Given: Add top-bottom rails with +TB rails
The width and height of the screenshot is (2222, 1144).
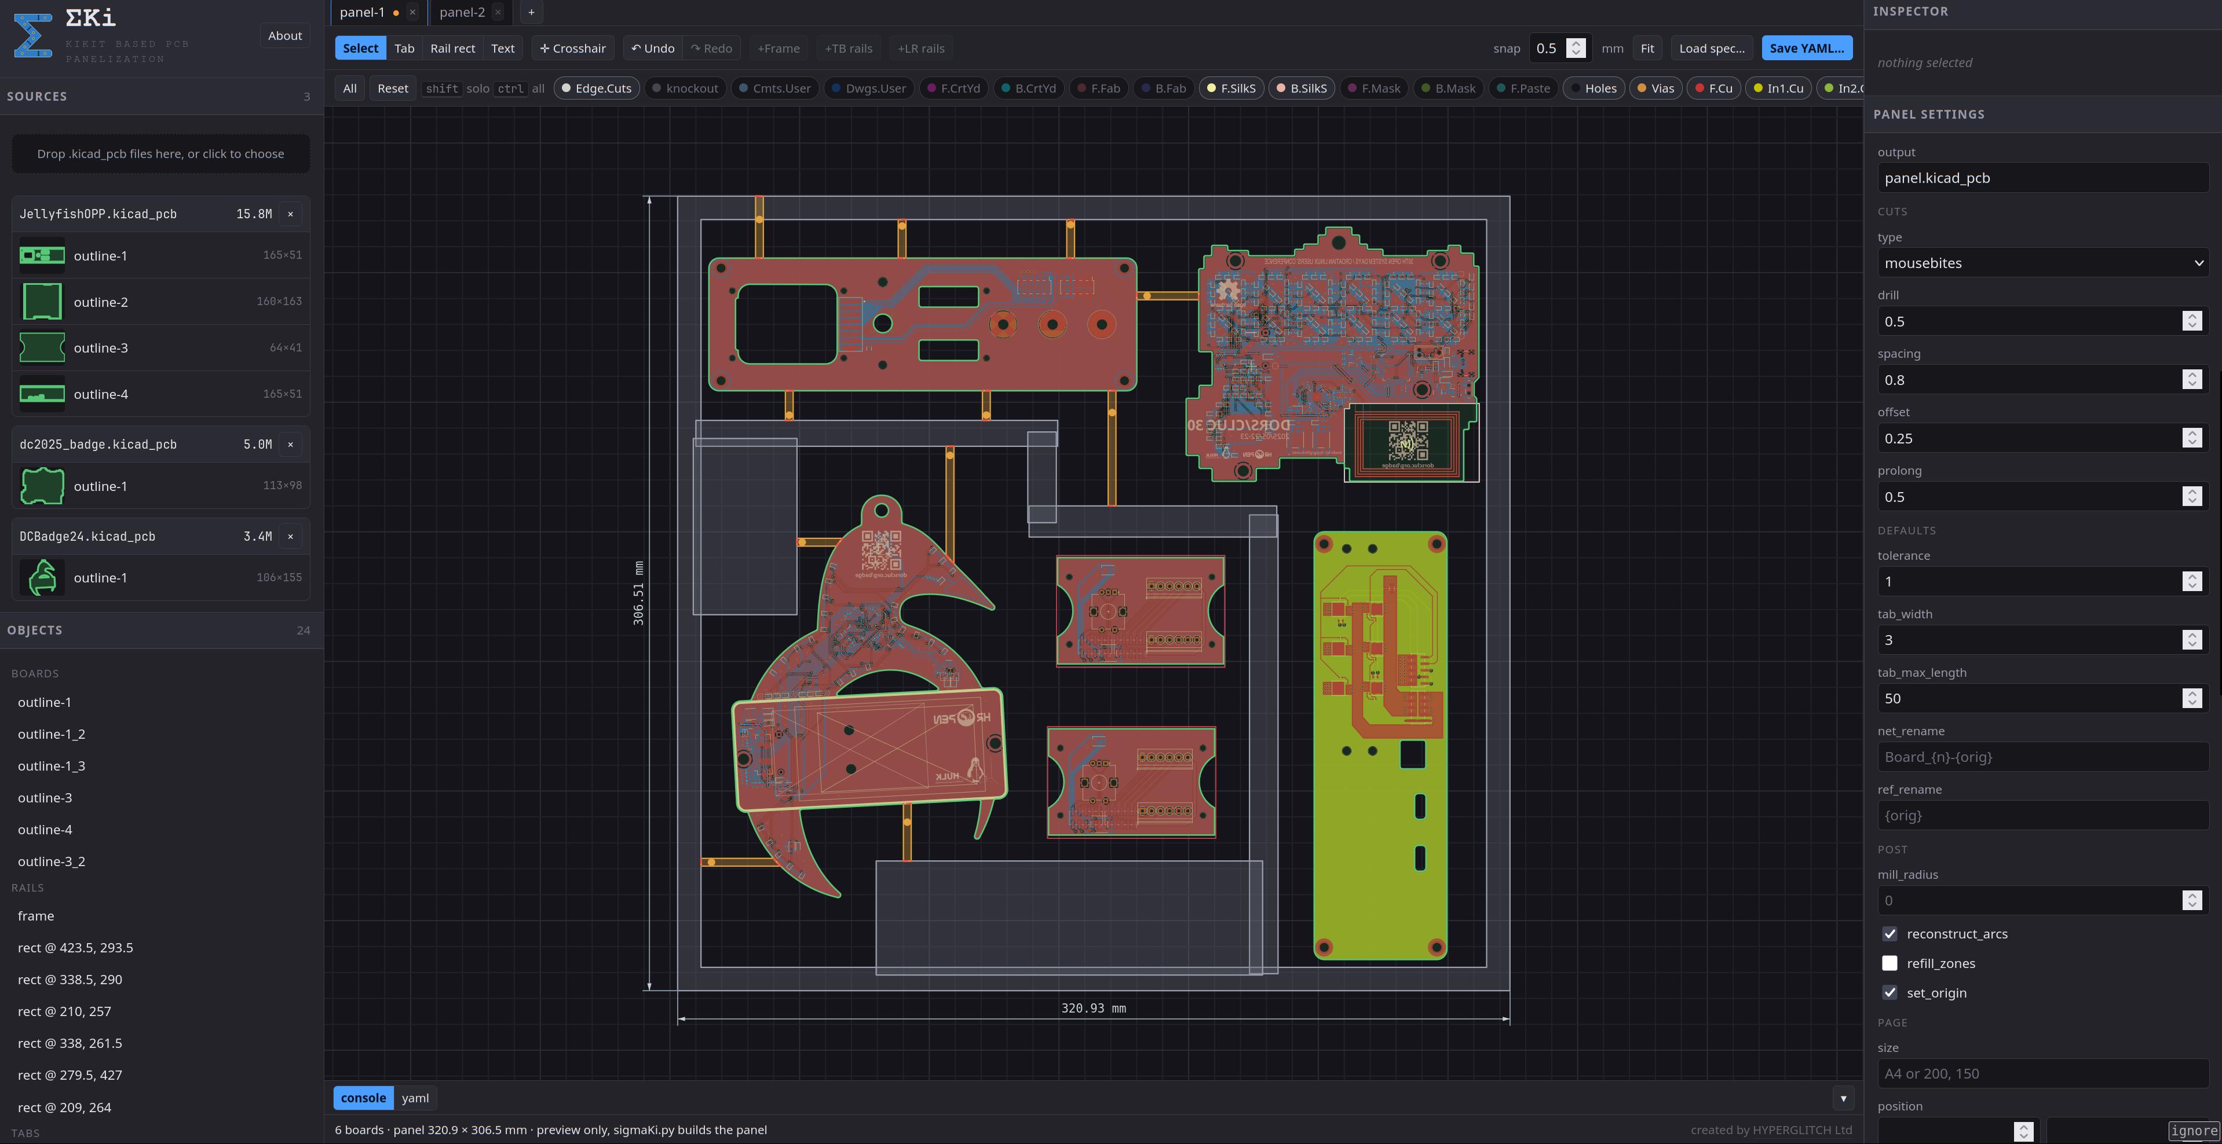Looking at the screenshot, I should pos(848,48).
